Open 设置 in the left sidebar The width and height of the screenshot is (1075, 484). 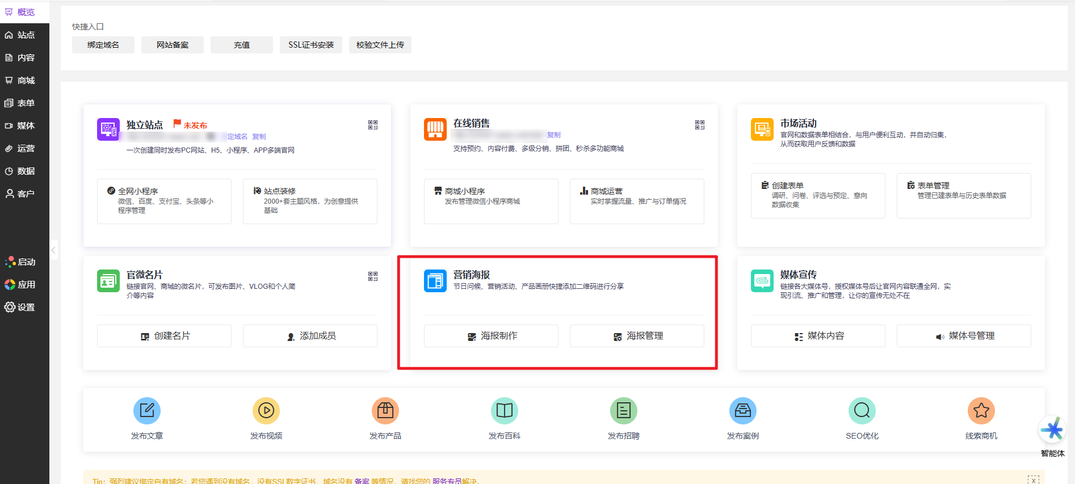[25, 308]
